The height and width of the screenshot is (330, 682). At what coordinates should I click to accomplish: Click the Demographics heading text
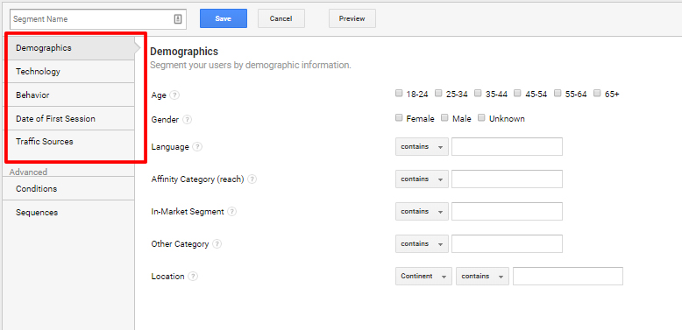(x=184, y=52)
